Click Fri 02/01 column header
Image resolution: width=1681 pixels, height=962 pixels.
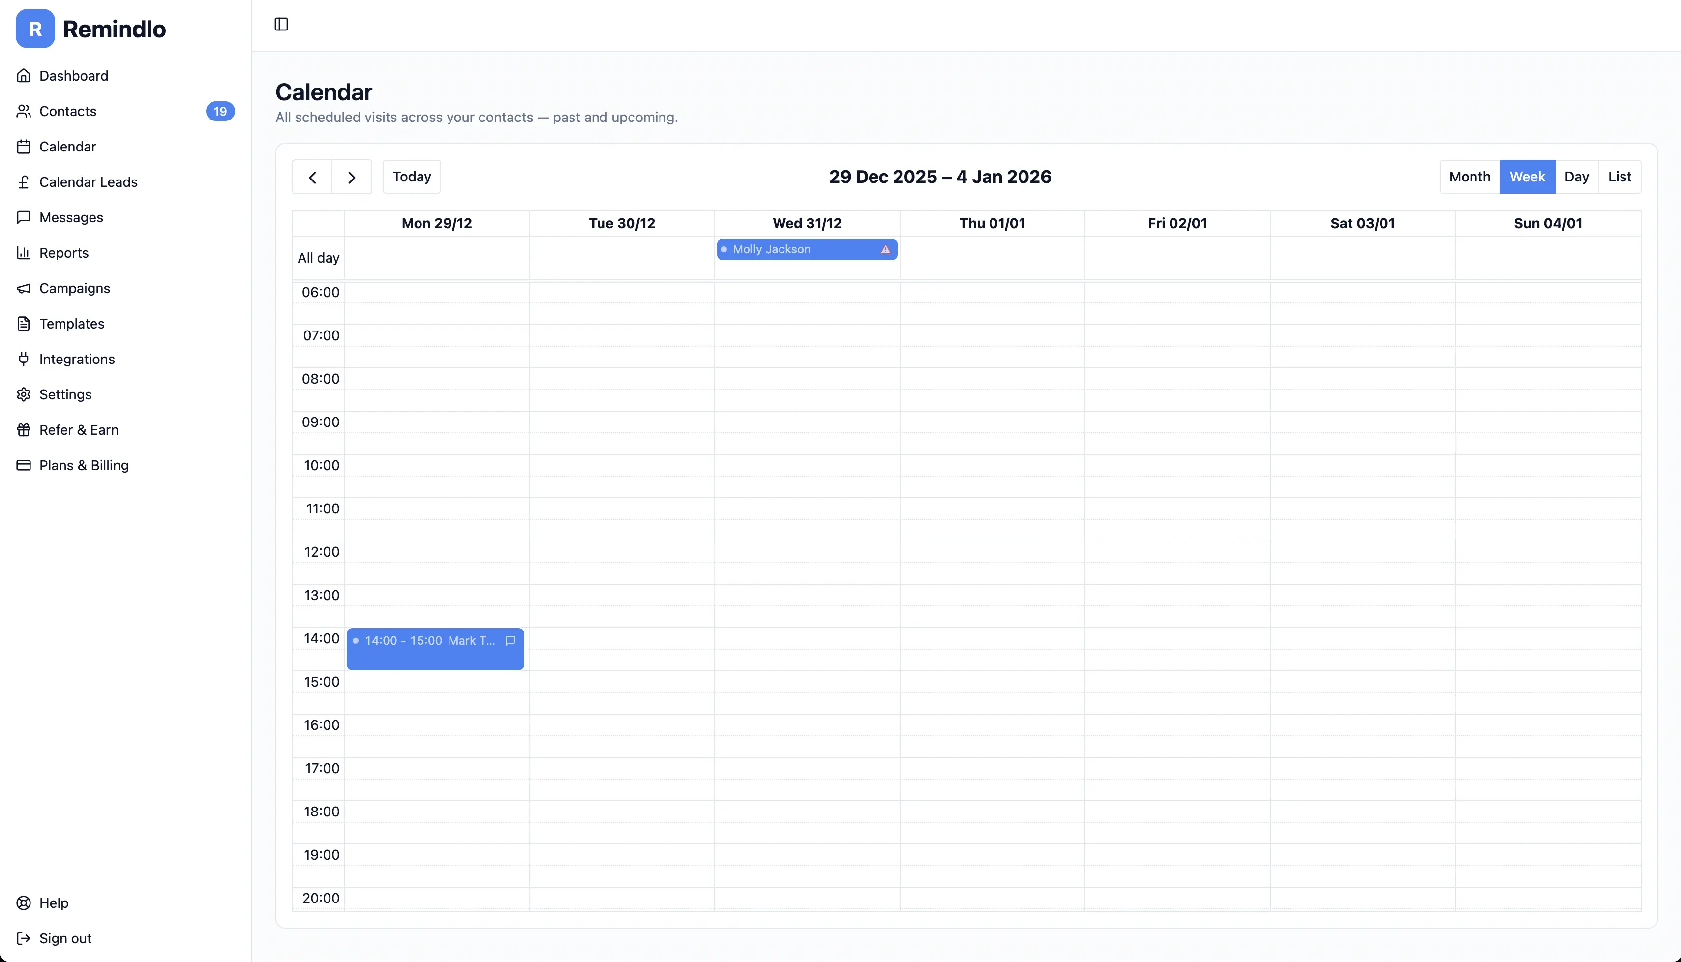[x=1177, y=223]
